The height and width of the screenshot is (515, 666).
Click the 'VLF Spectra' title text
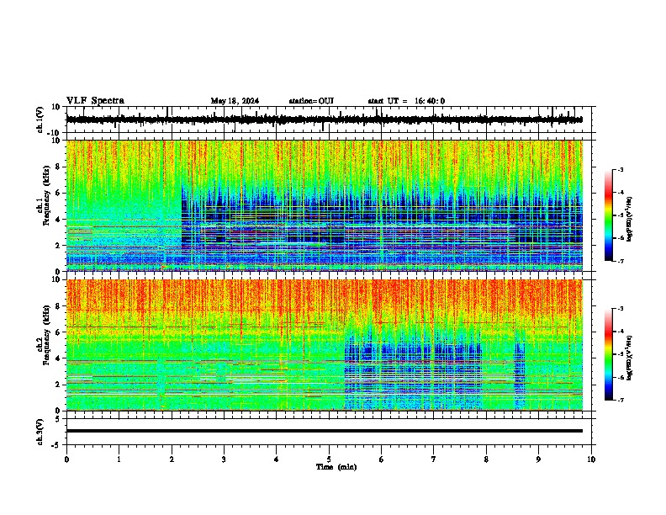[x=95, y=101]
